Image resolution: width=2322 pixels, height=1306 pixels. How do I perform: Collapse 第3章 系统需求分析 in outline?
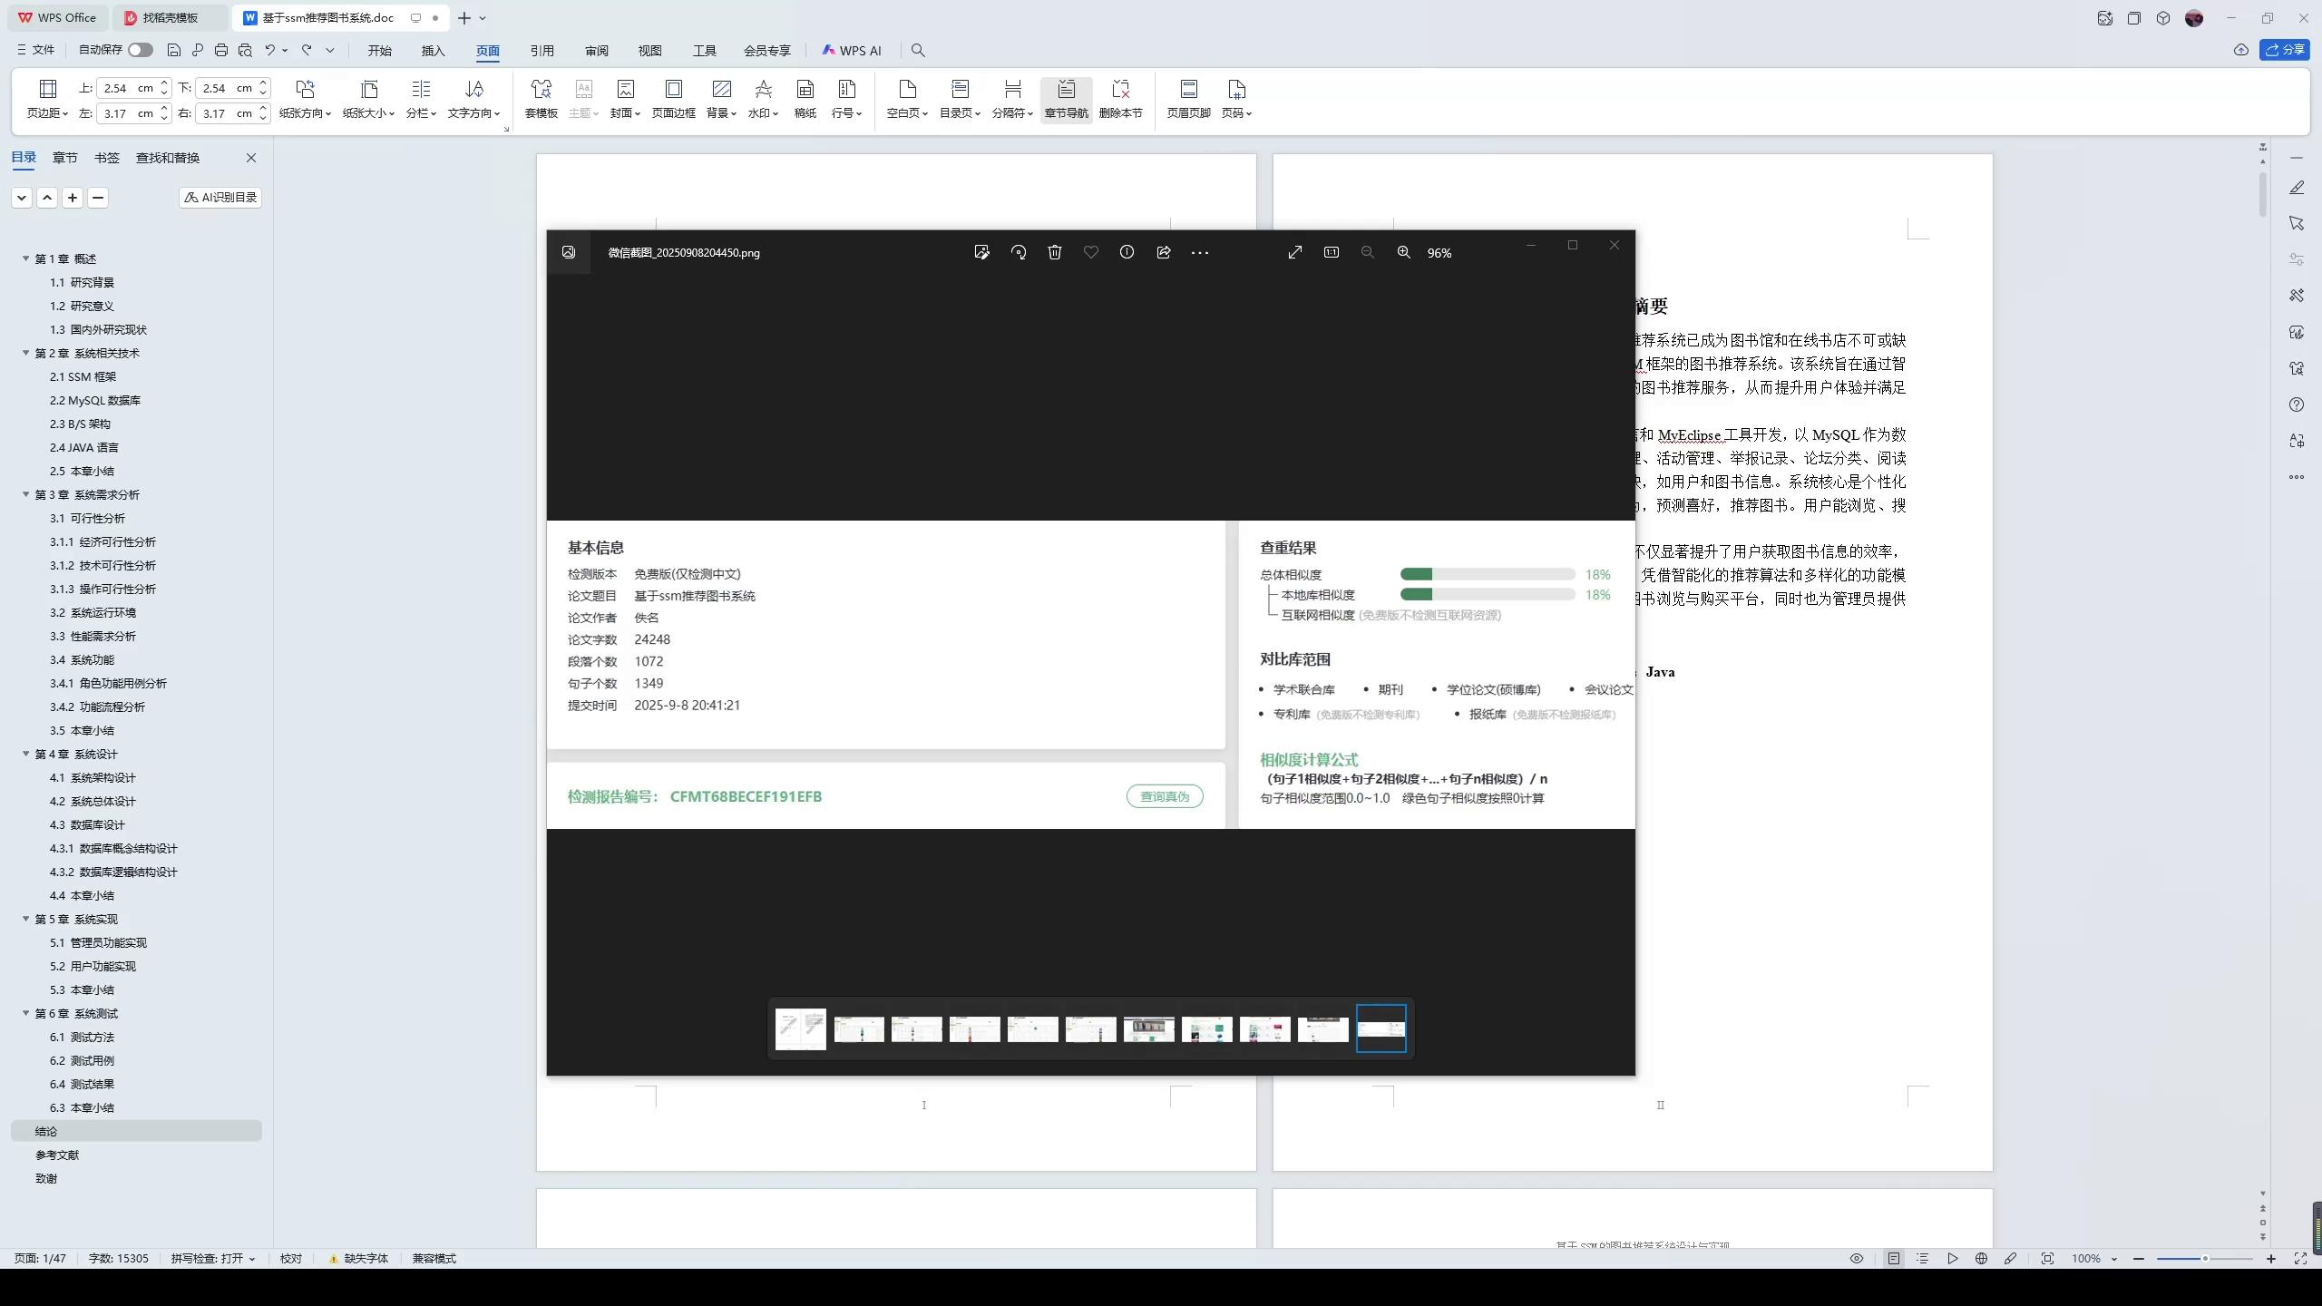24,494
